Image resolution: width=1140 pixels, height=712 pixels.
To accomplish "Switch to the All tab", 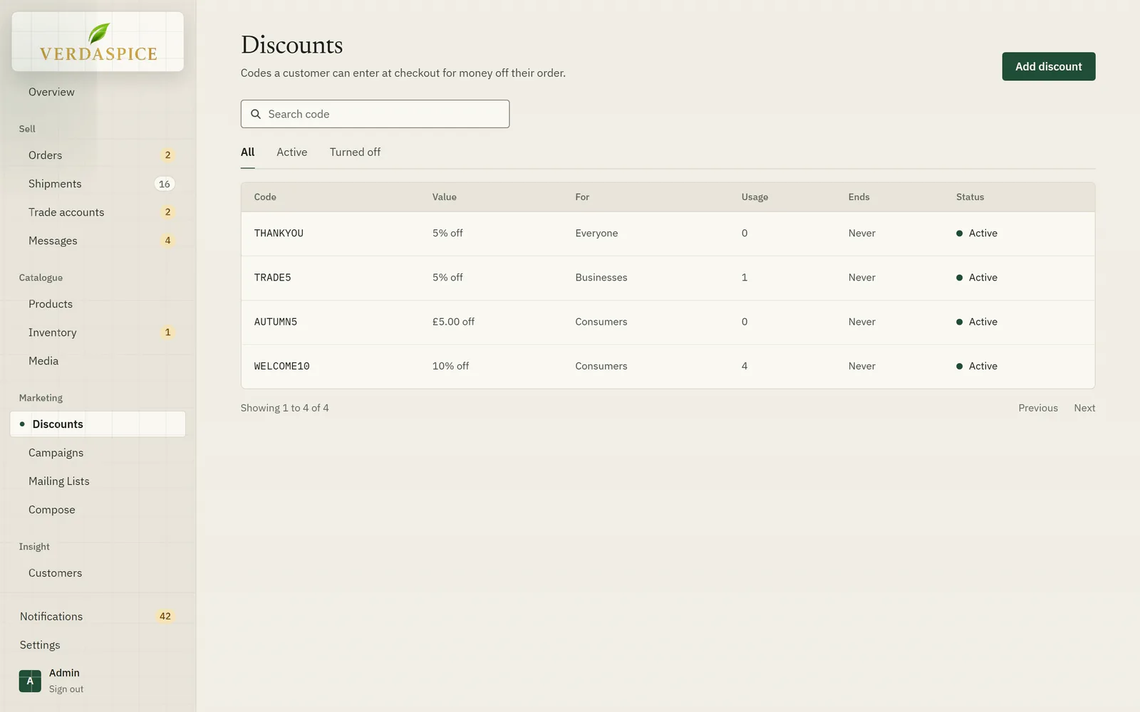I will [247, 152].
